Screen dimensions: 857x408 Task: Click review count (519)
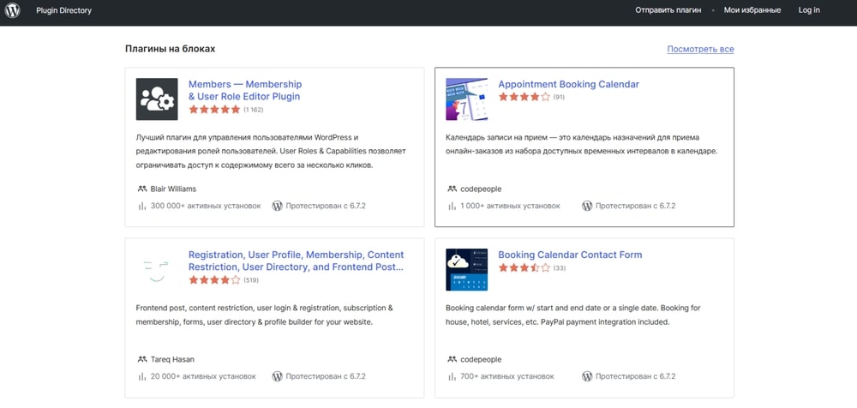coord(251,280)
